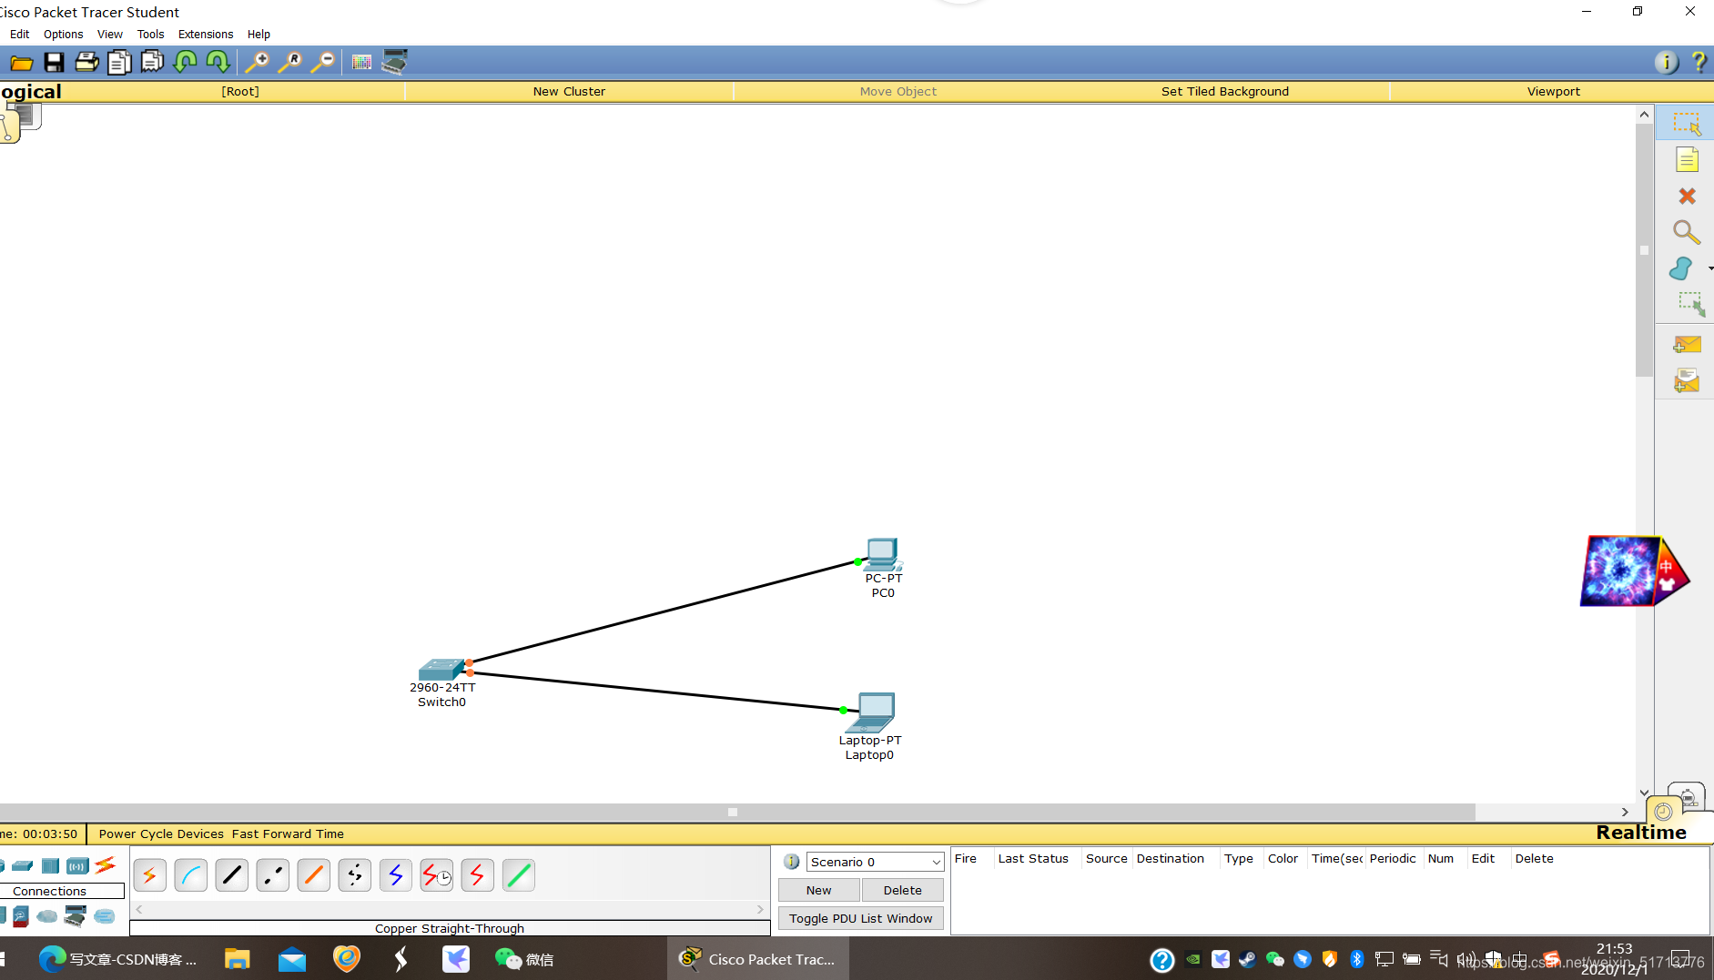The width and height of the screenshot is (1714, 980).
Task: Select the Connections lightning category
Action: tap(106, 864)
